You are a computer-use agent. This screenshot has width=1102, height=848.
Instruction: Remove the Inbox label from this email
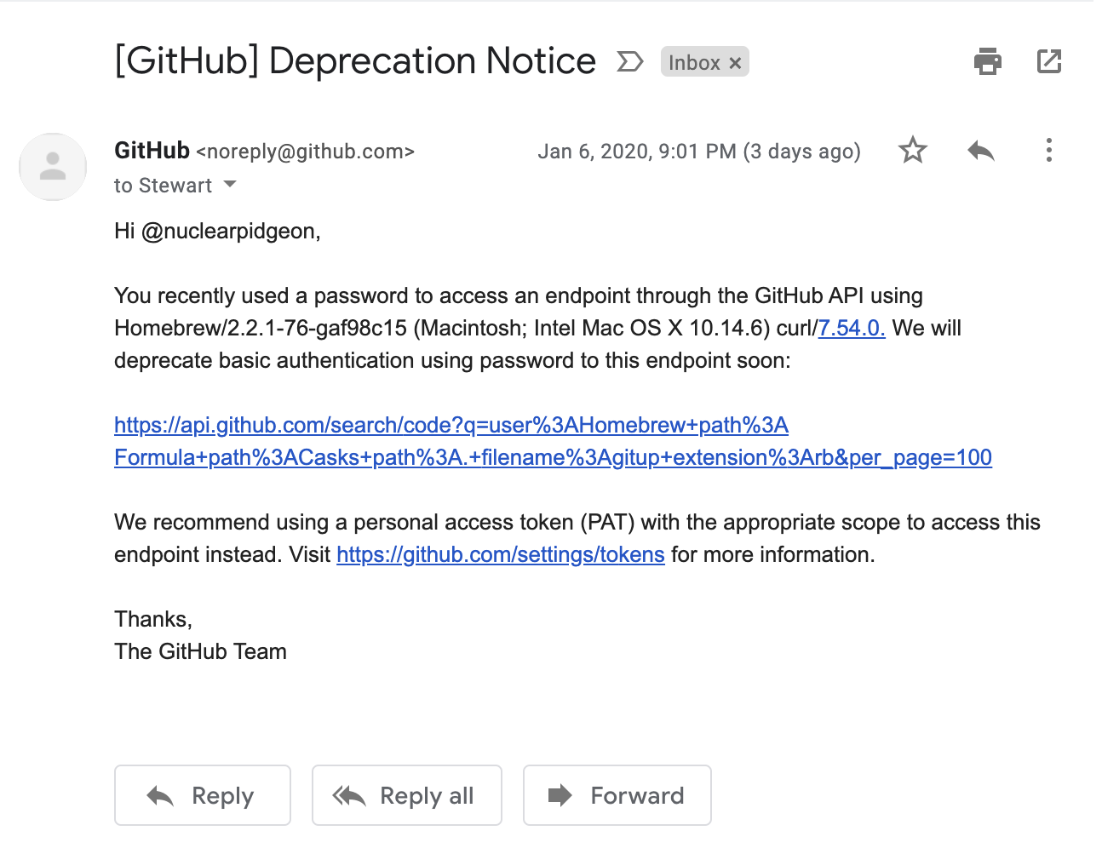pyautogui.click(x=734, y=61)
